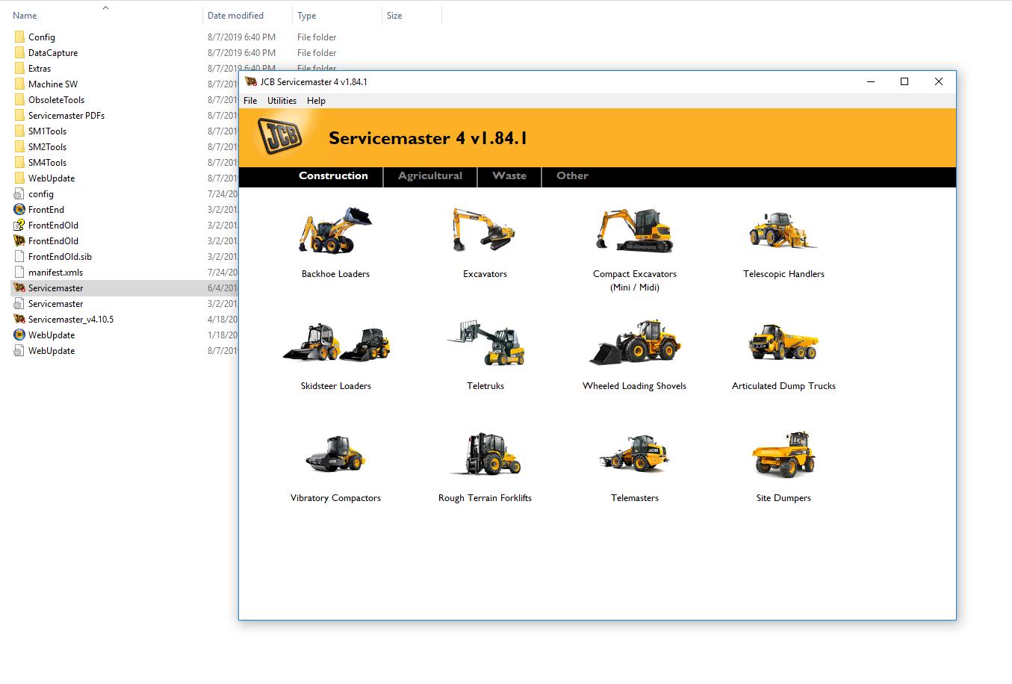Select the Machine SW folder name

coord(53,84)
